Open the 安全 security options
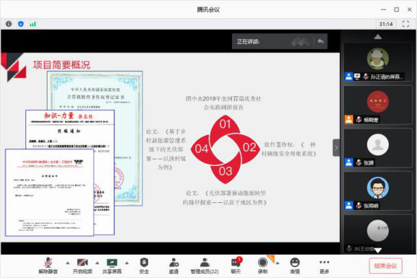 pyautogui.click(x=144, y=262)
